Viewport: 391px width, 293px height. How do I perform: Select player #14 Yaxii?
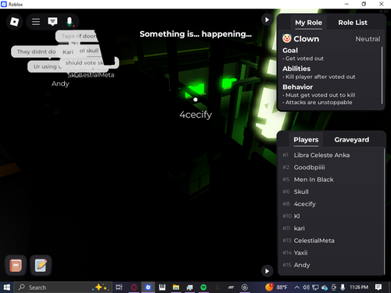pyautogui.click(x=331, y=253)
